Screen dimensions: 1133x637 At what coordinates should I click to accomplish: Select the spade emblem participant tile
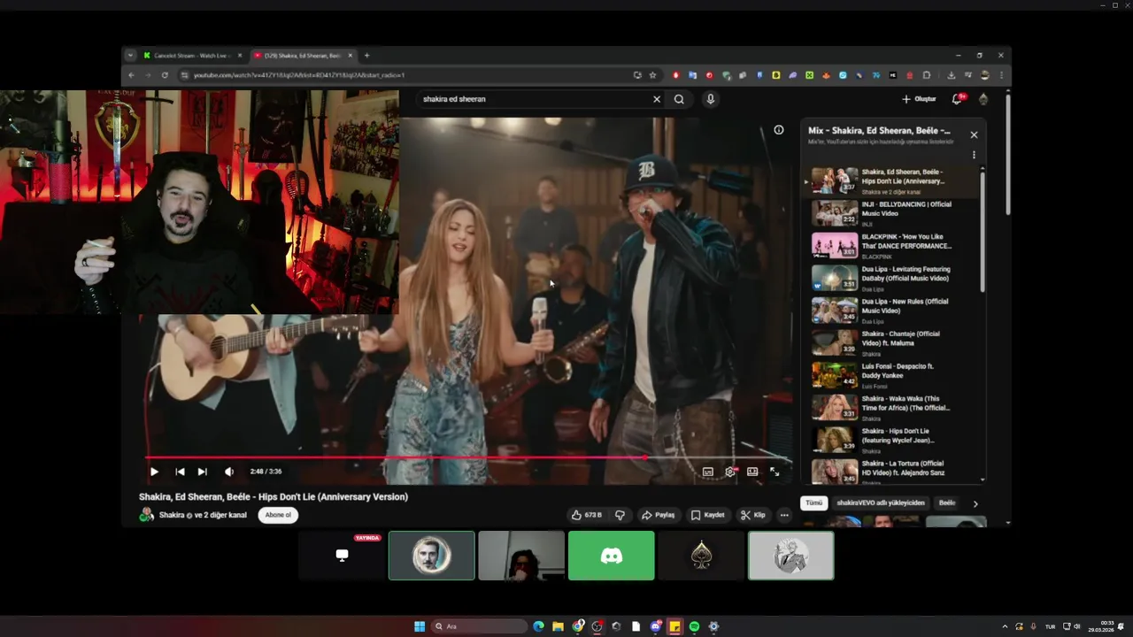702,556
